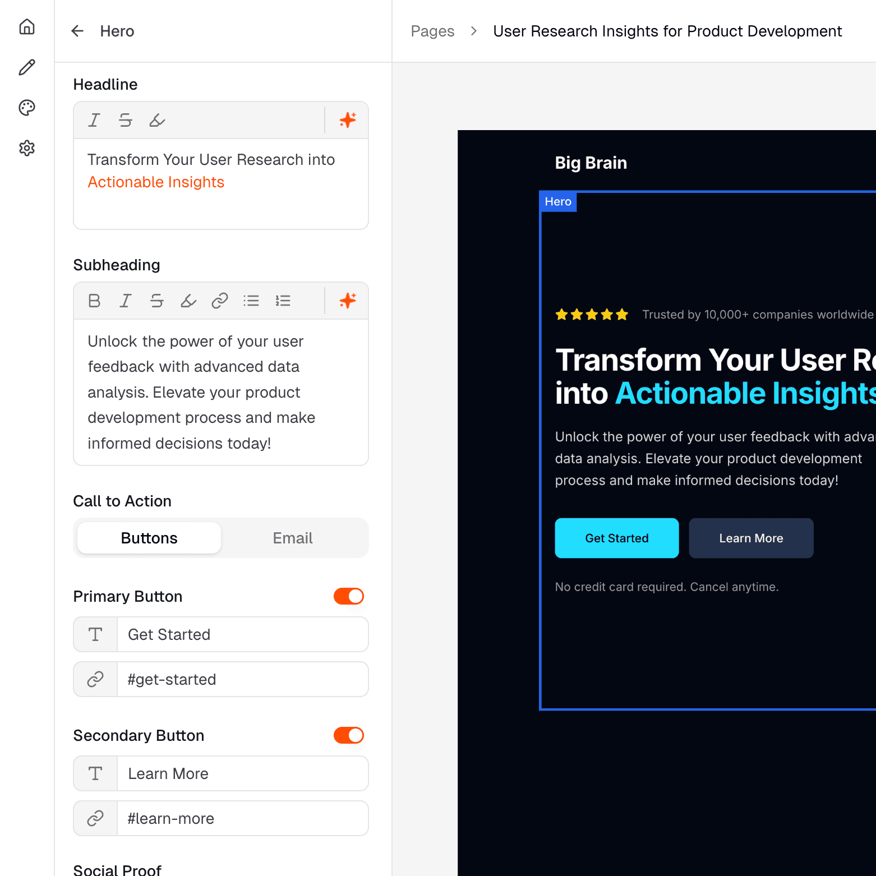Screen dimensions: 876x876
Task: Click the back arrow next to Hero
Action: [x=77, y=31]
